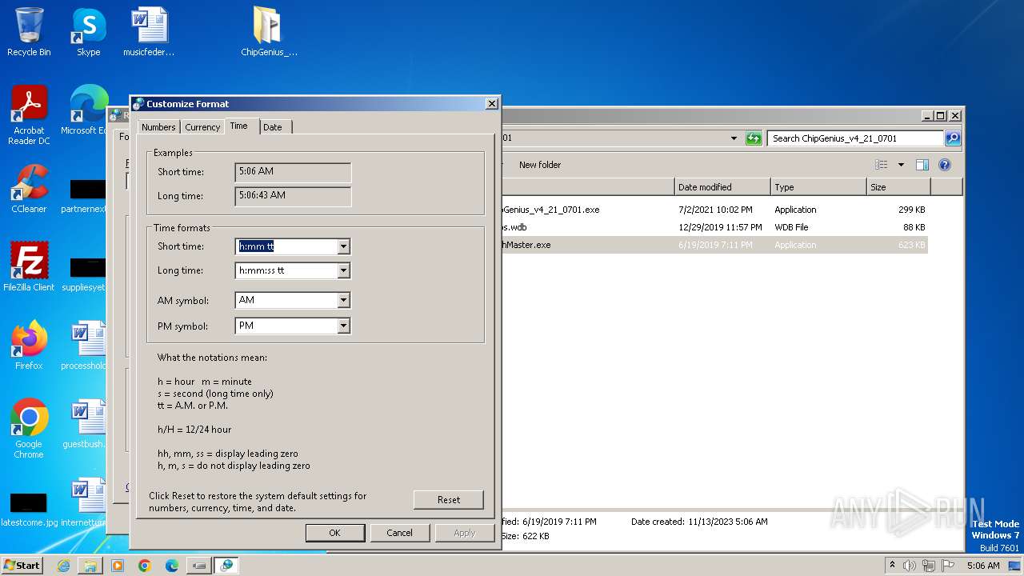Click the Chrome icon in the taskbar
Image resolution: width=1024 pixels, height=576 pixels.
click(145, 566)
